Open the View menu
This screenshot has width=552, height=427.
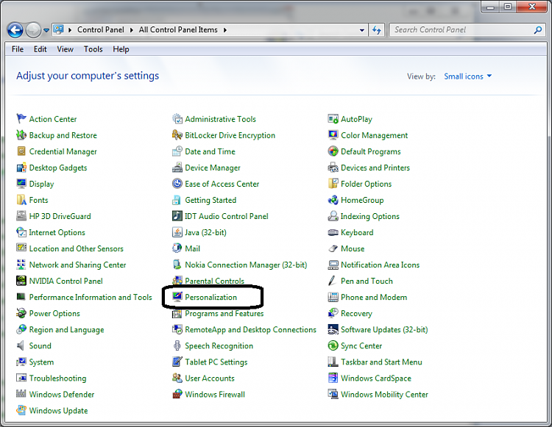click(x=65, y=49)
